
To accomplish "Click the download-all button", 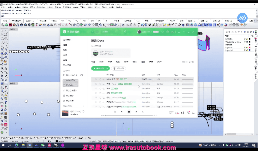I will 118,68.
